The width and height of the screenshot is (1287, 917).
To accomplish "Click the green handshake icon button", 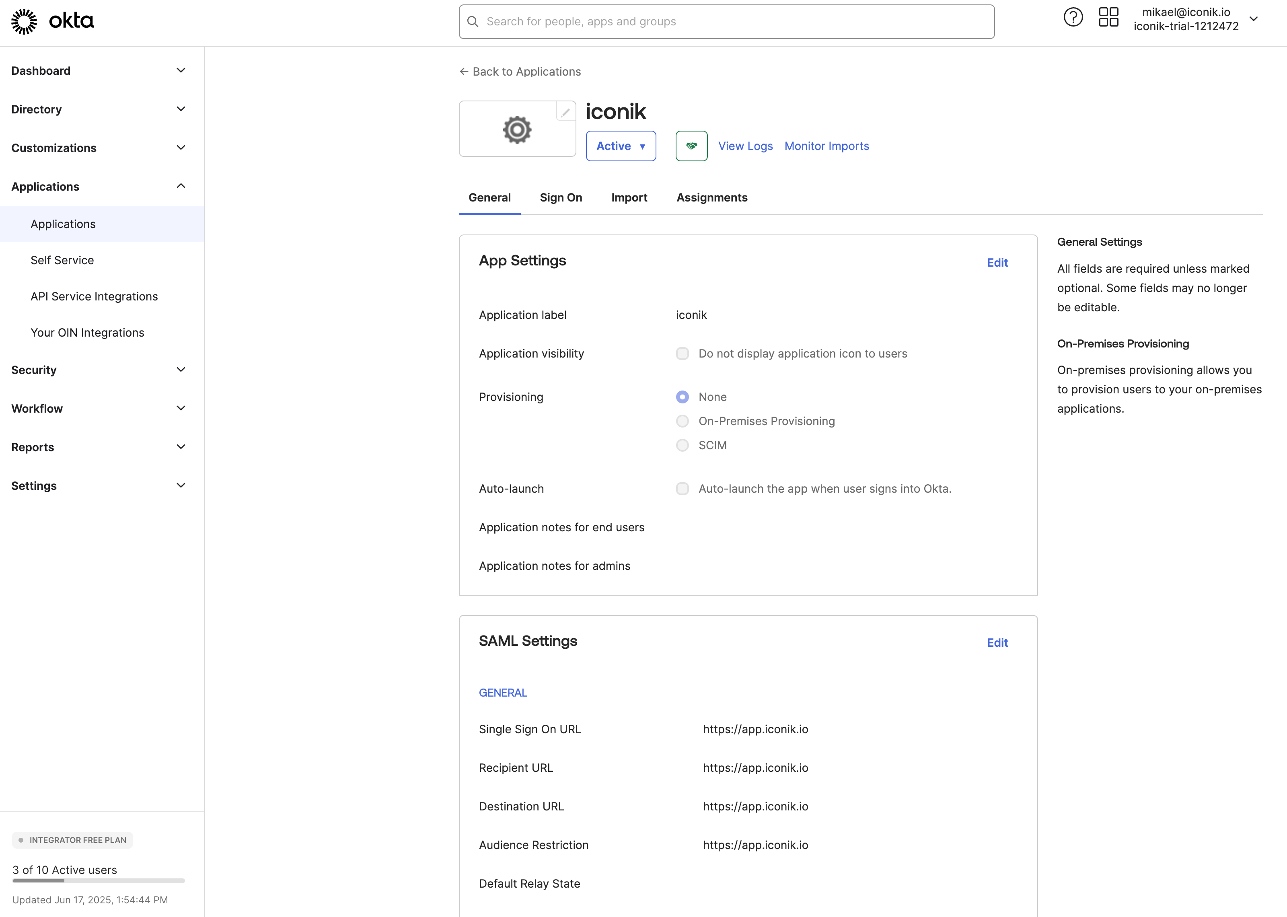I will 691,146.
